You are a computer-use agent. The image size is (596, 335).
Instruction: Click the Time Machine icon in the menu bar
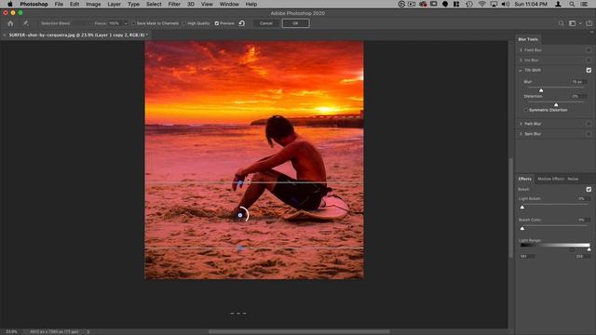click(x=469, y=4)
